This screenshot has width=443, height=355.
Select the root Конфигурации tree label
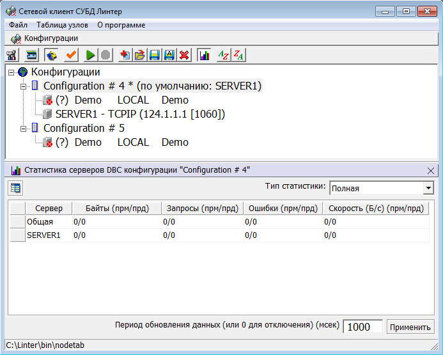(65, 72)
